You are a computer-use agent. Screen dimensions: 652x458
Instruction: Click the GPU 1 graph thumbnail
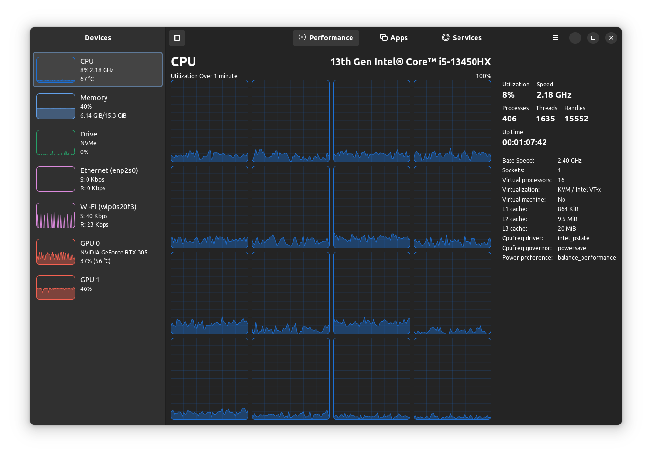[x=55, y=288]
